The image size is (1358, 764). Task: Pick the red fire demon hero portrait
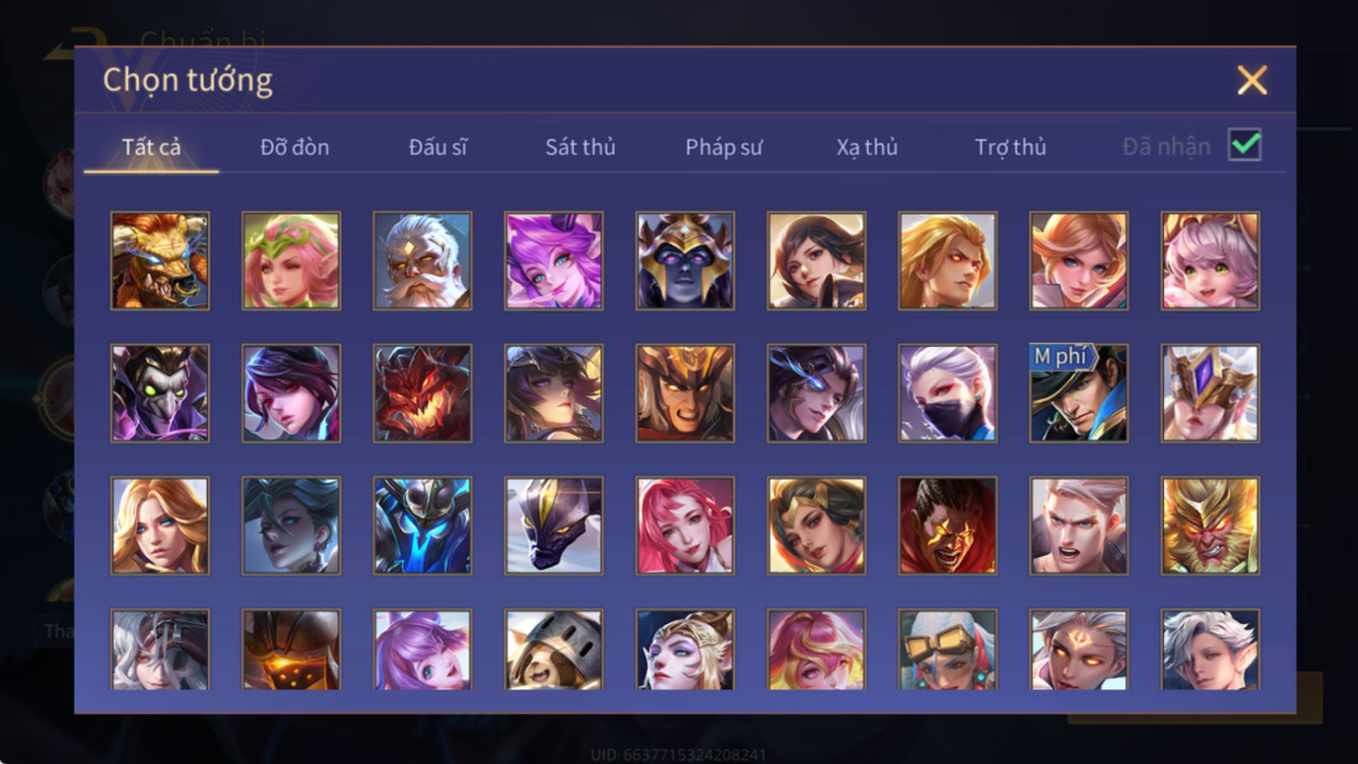pyautogui.click(x=422, y=394)
